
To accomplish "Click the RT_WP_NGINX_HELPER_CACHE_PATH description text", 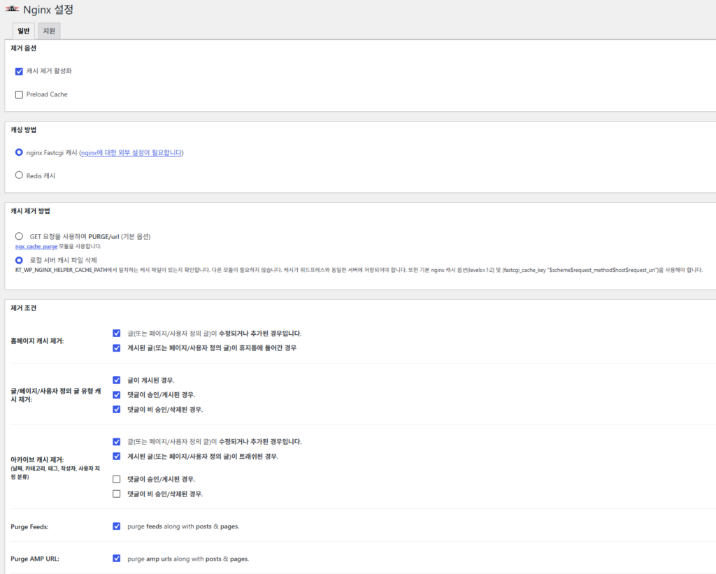I will (x=359, y=271).
